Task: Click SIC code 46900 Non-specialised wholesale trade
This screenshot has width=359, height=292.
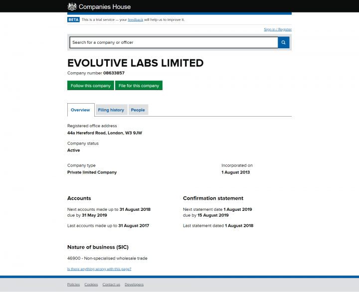Action: 107,258
